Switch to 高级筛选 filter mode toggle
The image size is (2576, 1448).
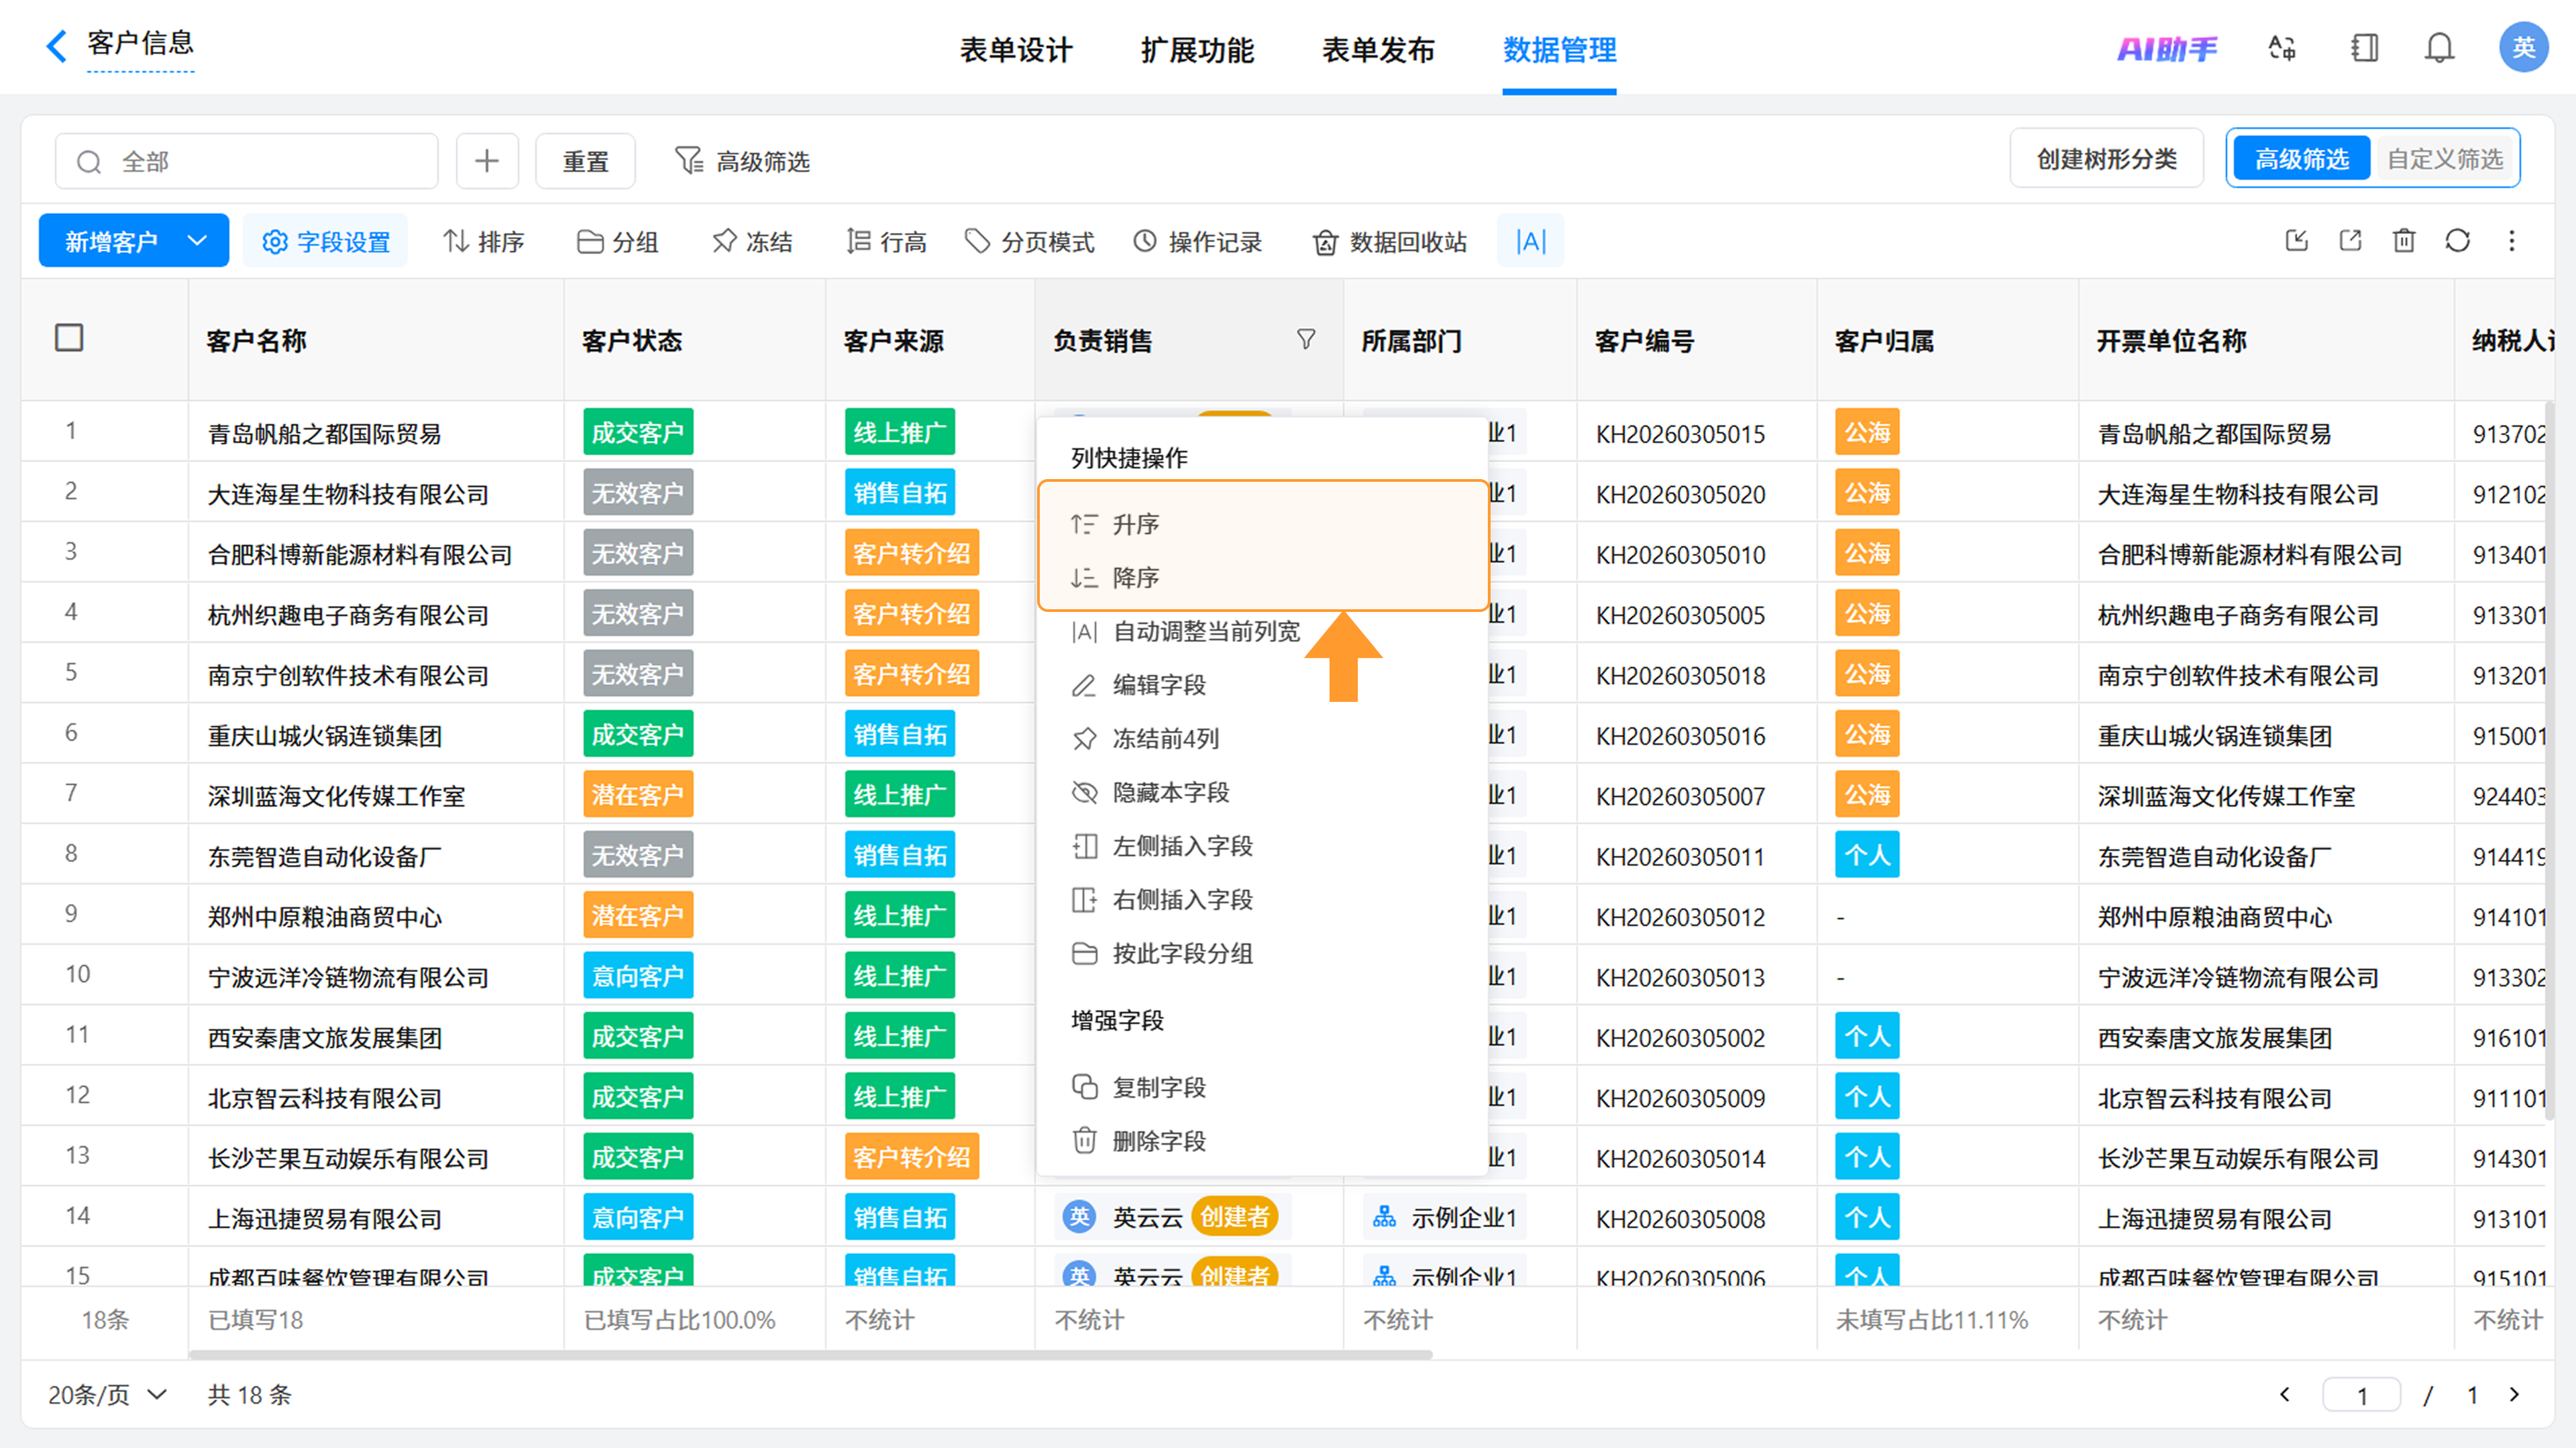(x=2301, y=159)
